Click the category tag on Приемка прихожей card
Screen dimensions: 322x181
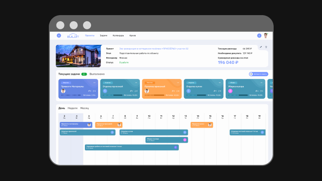[149, 83]
